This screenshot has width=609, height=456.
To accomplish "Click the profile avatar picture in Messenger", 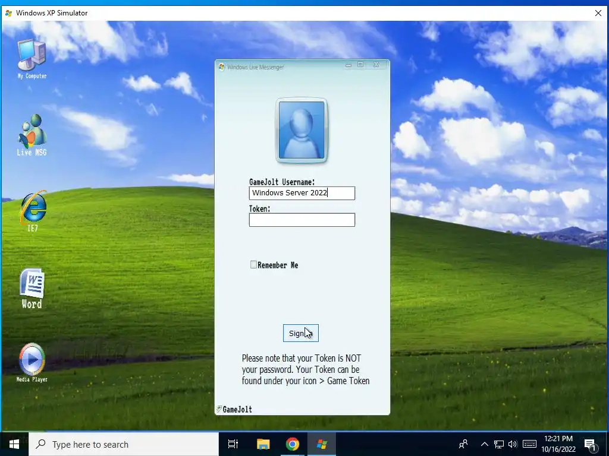I will (302, 130).
